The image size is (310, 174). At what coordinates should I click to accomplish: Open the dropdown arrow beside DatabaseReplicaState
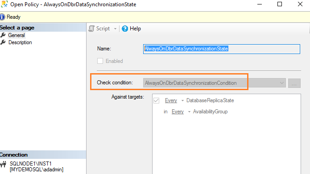(x=182, y=101)
